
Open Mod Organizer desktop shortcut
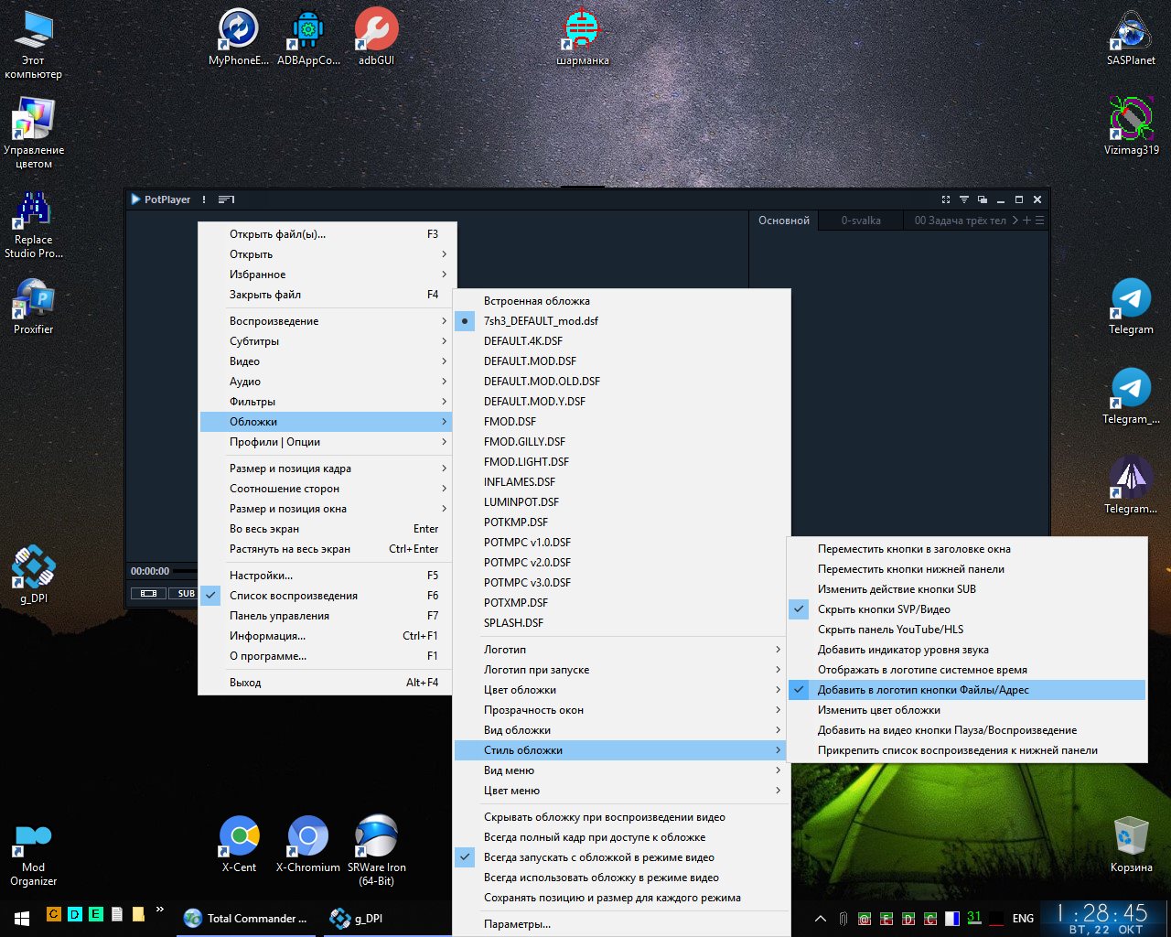34,853
